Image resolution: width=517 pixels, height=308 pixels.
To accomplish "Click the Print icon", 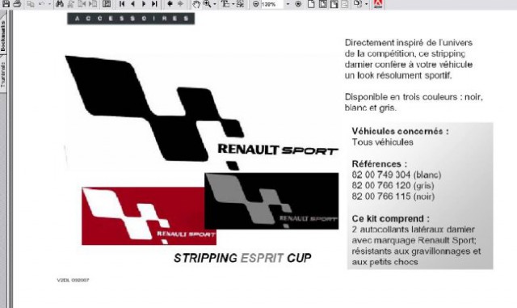I will 18,4.
